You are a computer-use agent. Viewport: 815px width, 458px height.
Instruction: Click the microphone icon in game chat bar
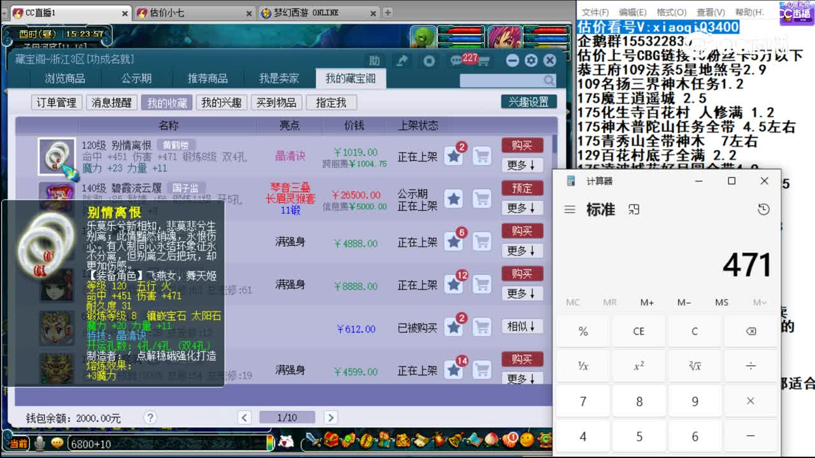point(40,443)
